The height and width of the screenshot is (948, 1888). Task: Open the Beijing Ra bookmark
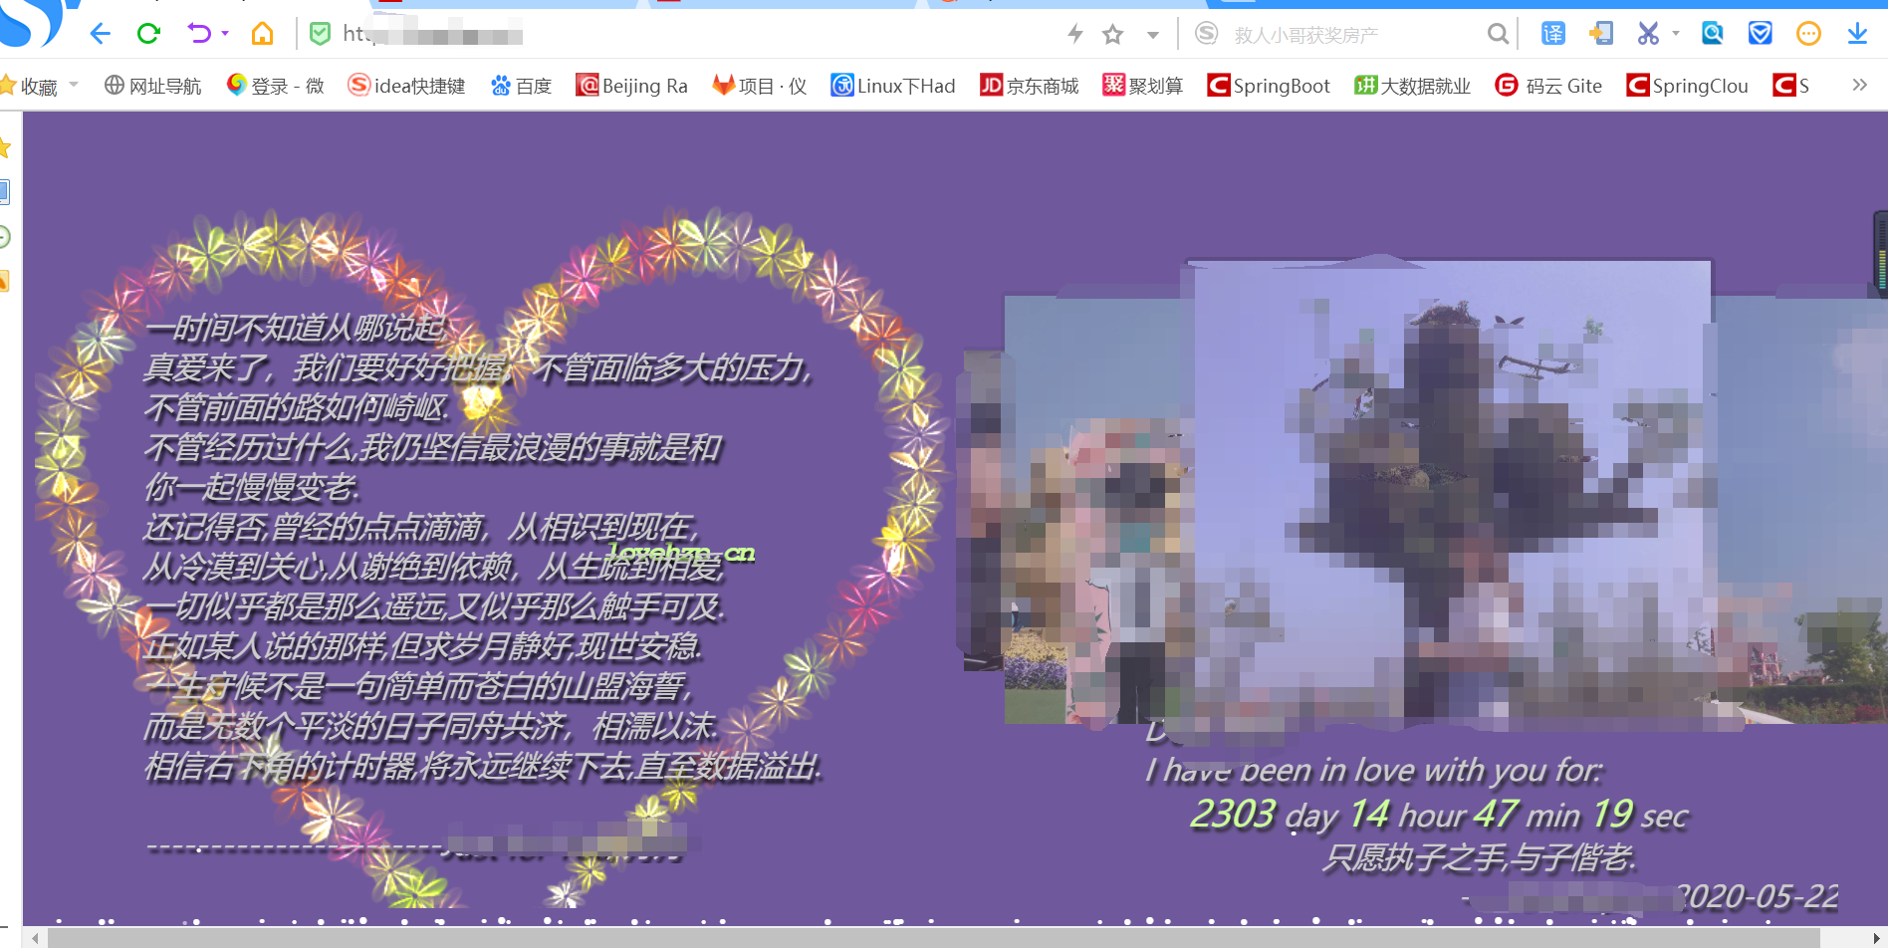click(x=631, y=86)
